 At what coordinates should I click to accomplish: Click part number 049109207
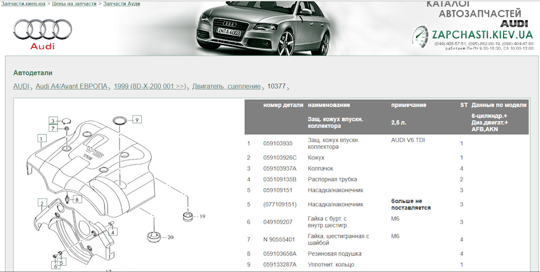278,222
